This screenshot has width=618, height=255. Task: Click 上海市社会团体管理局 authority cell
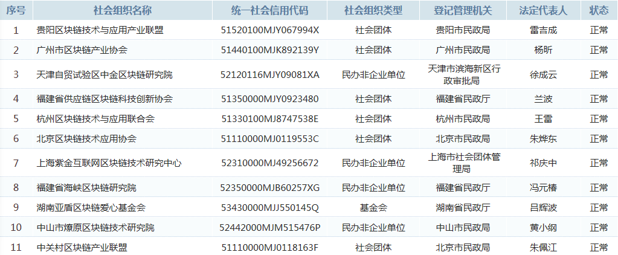pos(464,163)
